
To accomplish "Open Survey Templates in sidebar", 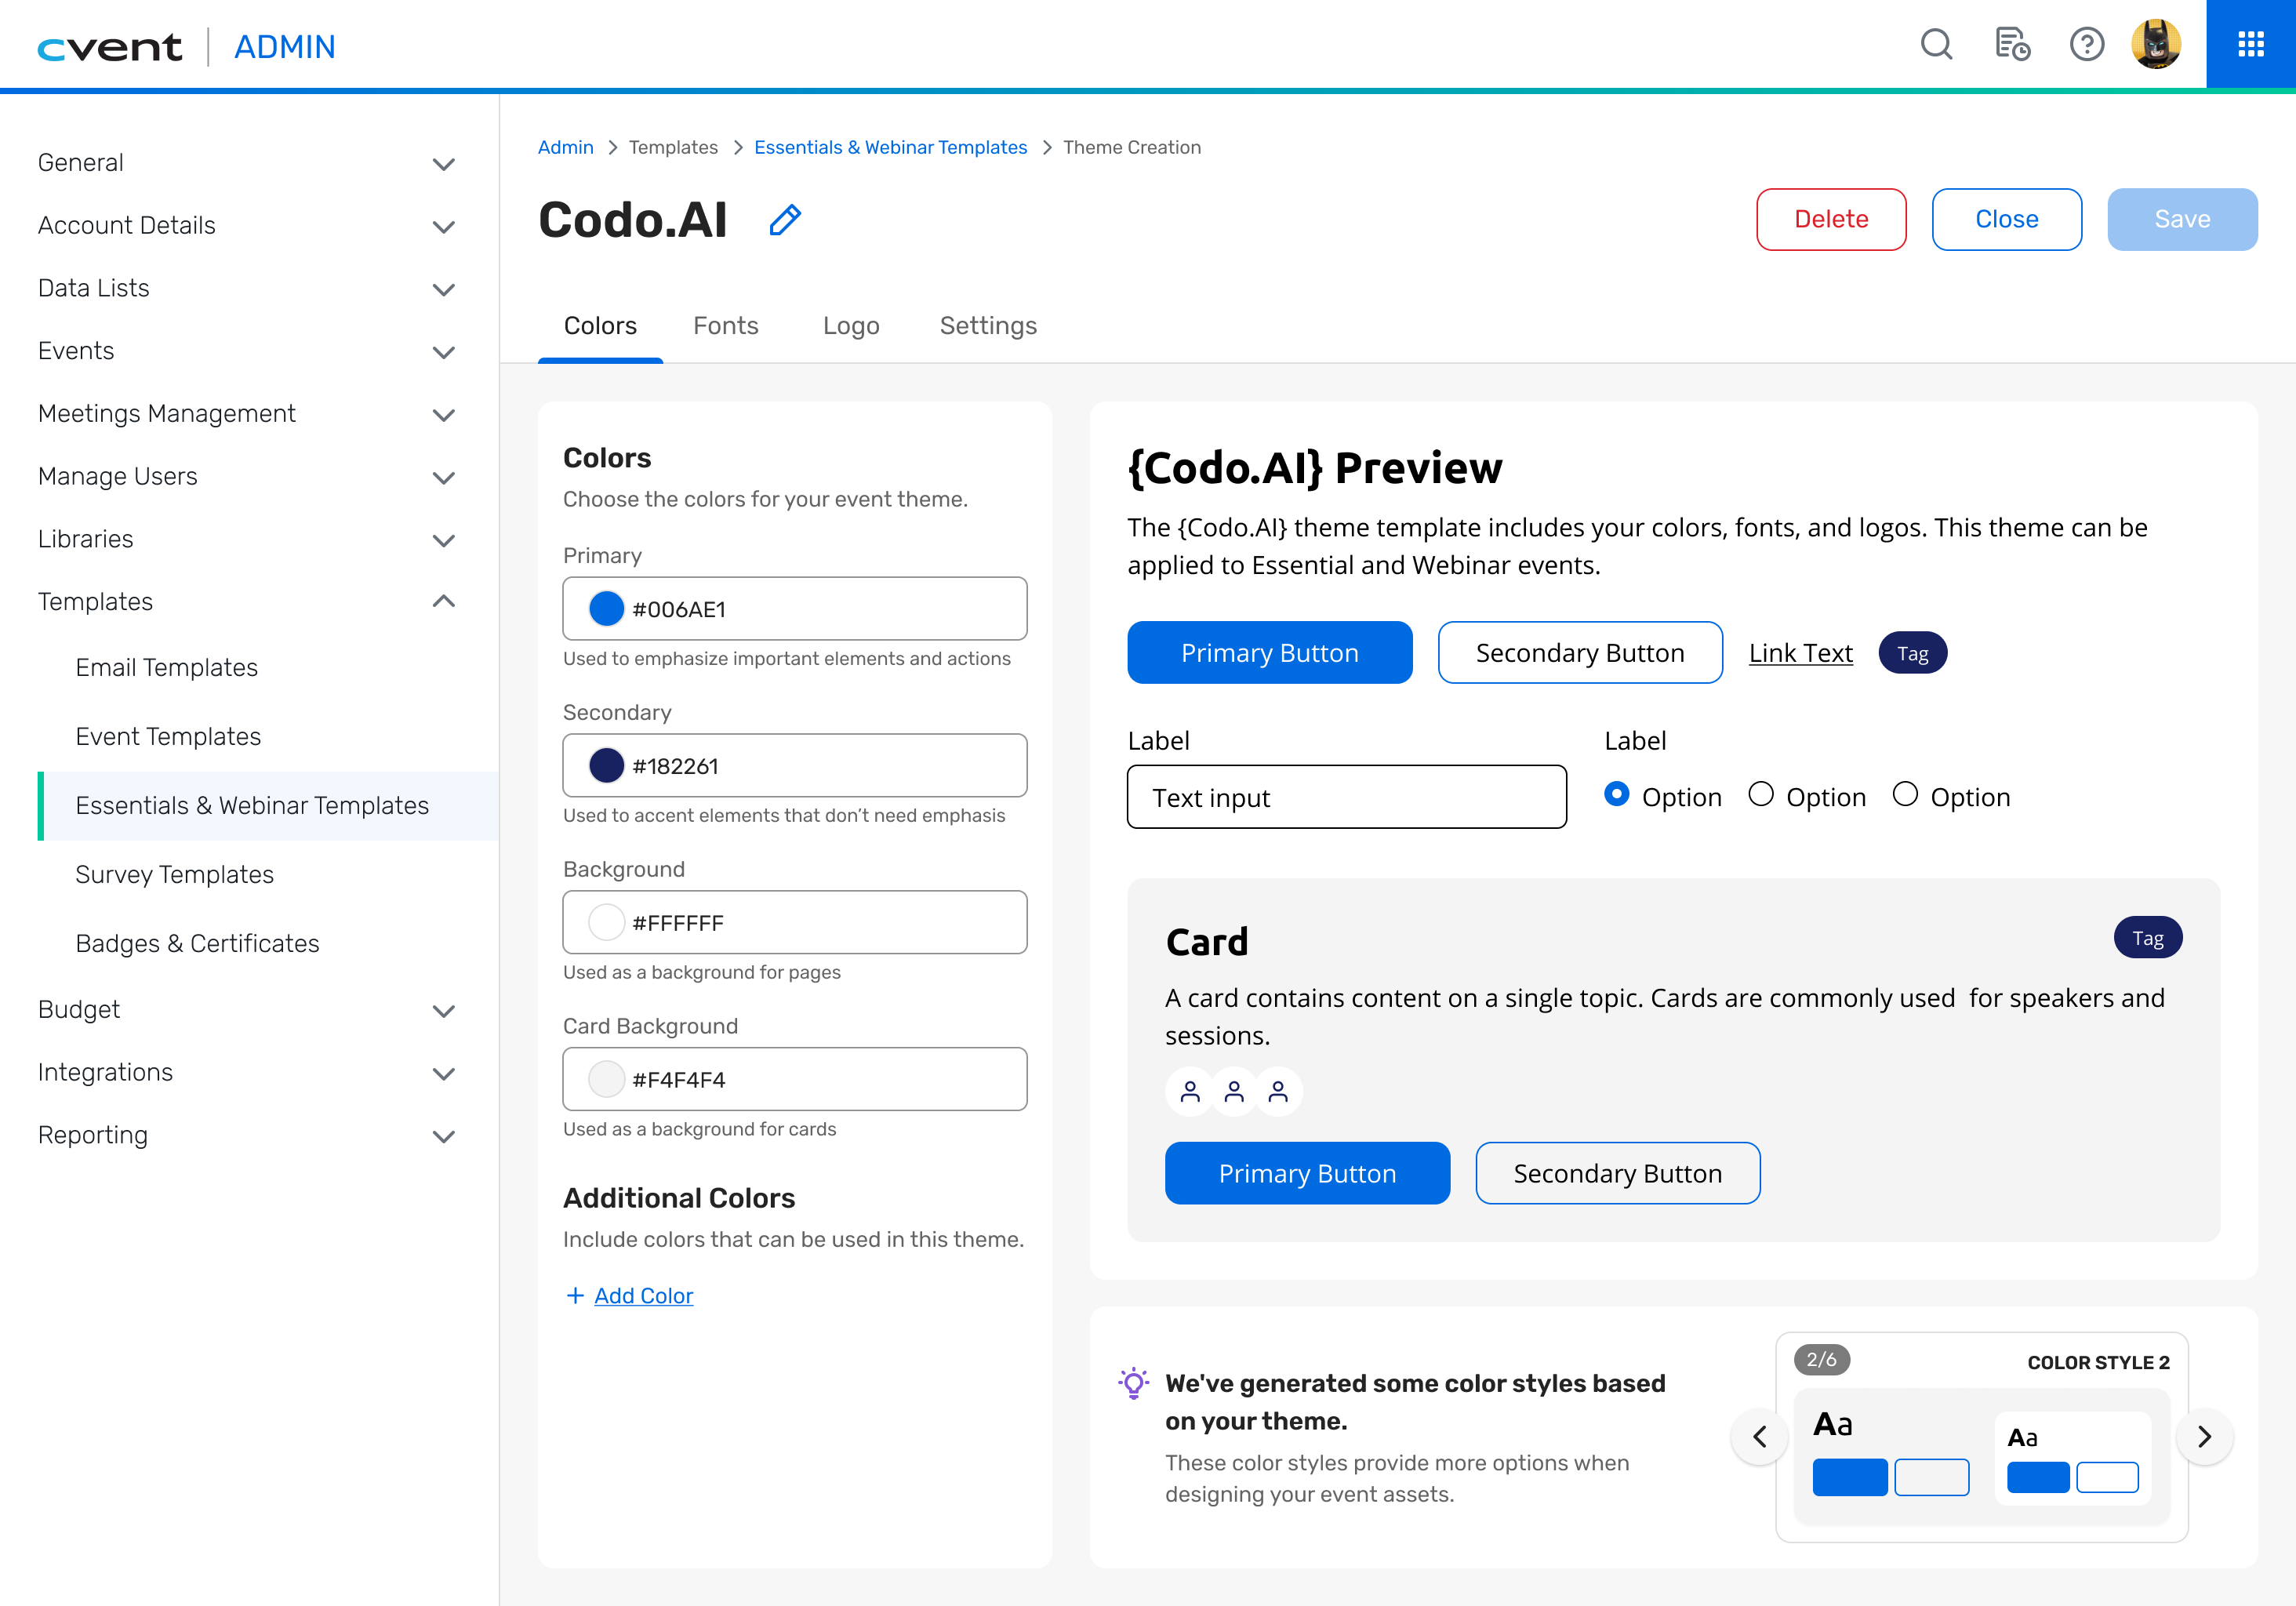I will [174, 875].
